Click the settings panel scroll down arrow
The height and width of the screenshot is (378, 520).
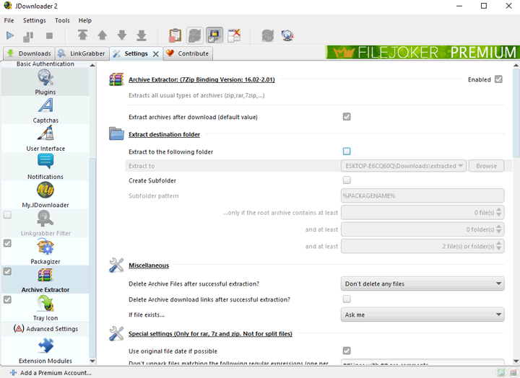pos(516,361)
